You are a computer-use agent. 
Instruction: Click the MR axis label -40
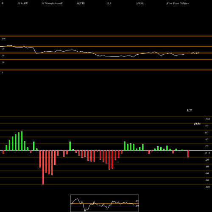pos(207,167)
